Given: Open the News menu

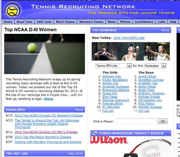Looking at the screenshot, I should pyautogui.click(x=112, y=22).
